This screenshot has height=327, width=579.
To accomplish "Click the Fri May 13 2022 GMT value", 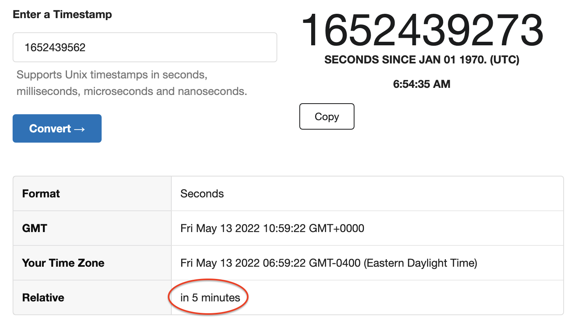I will (x=272, y=228).
